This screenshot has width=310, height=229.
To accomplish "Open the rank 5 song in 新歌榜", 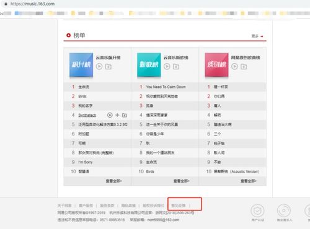I will pos(162,124).
